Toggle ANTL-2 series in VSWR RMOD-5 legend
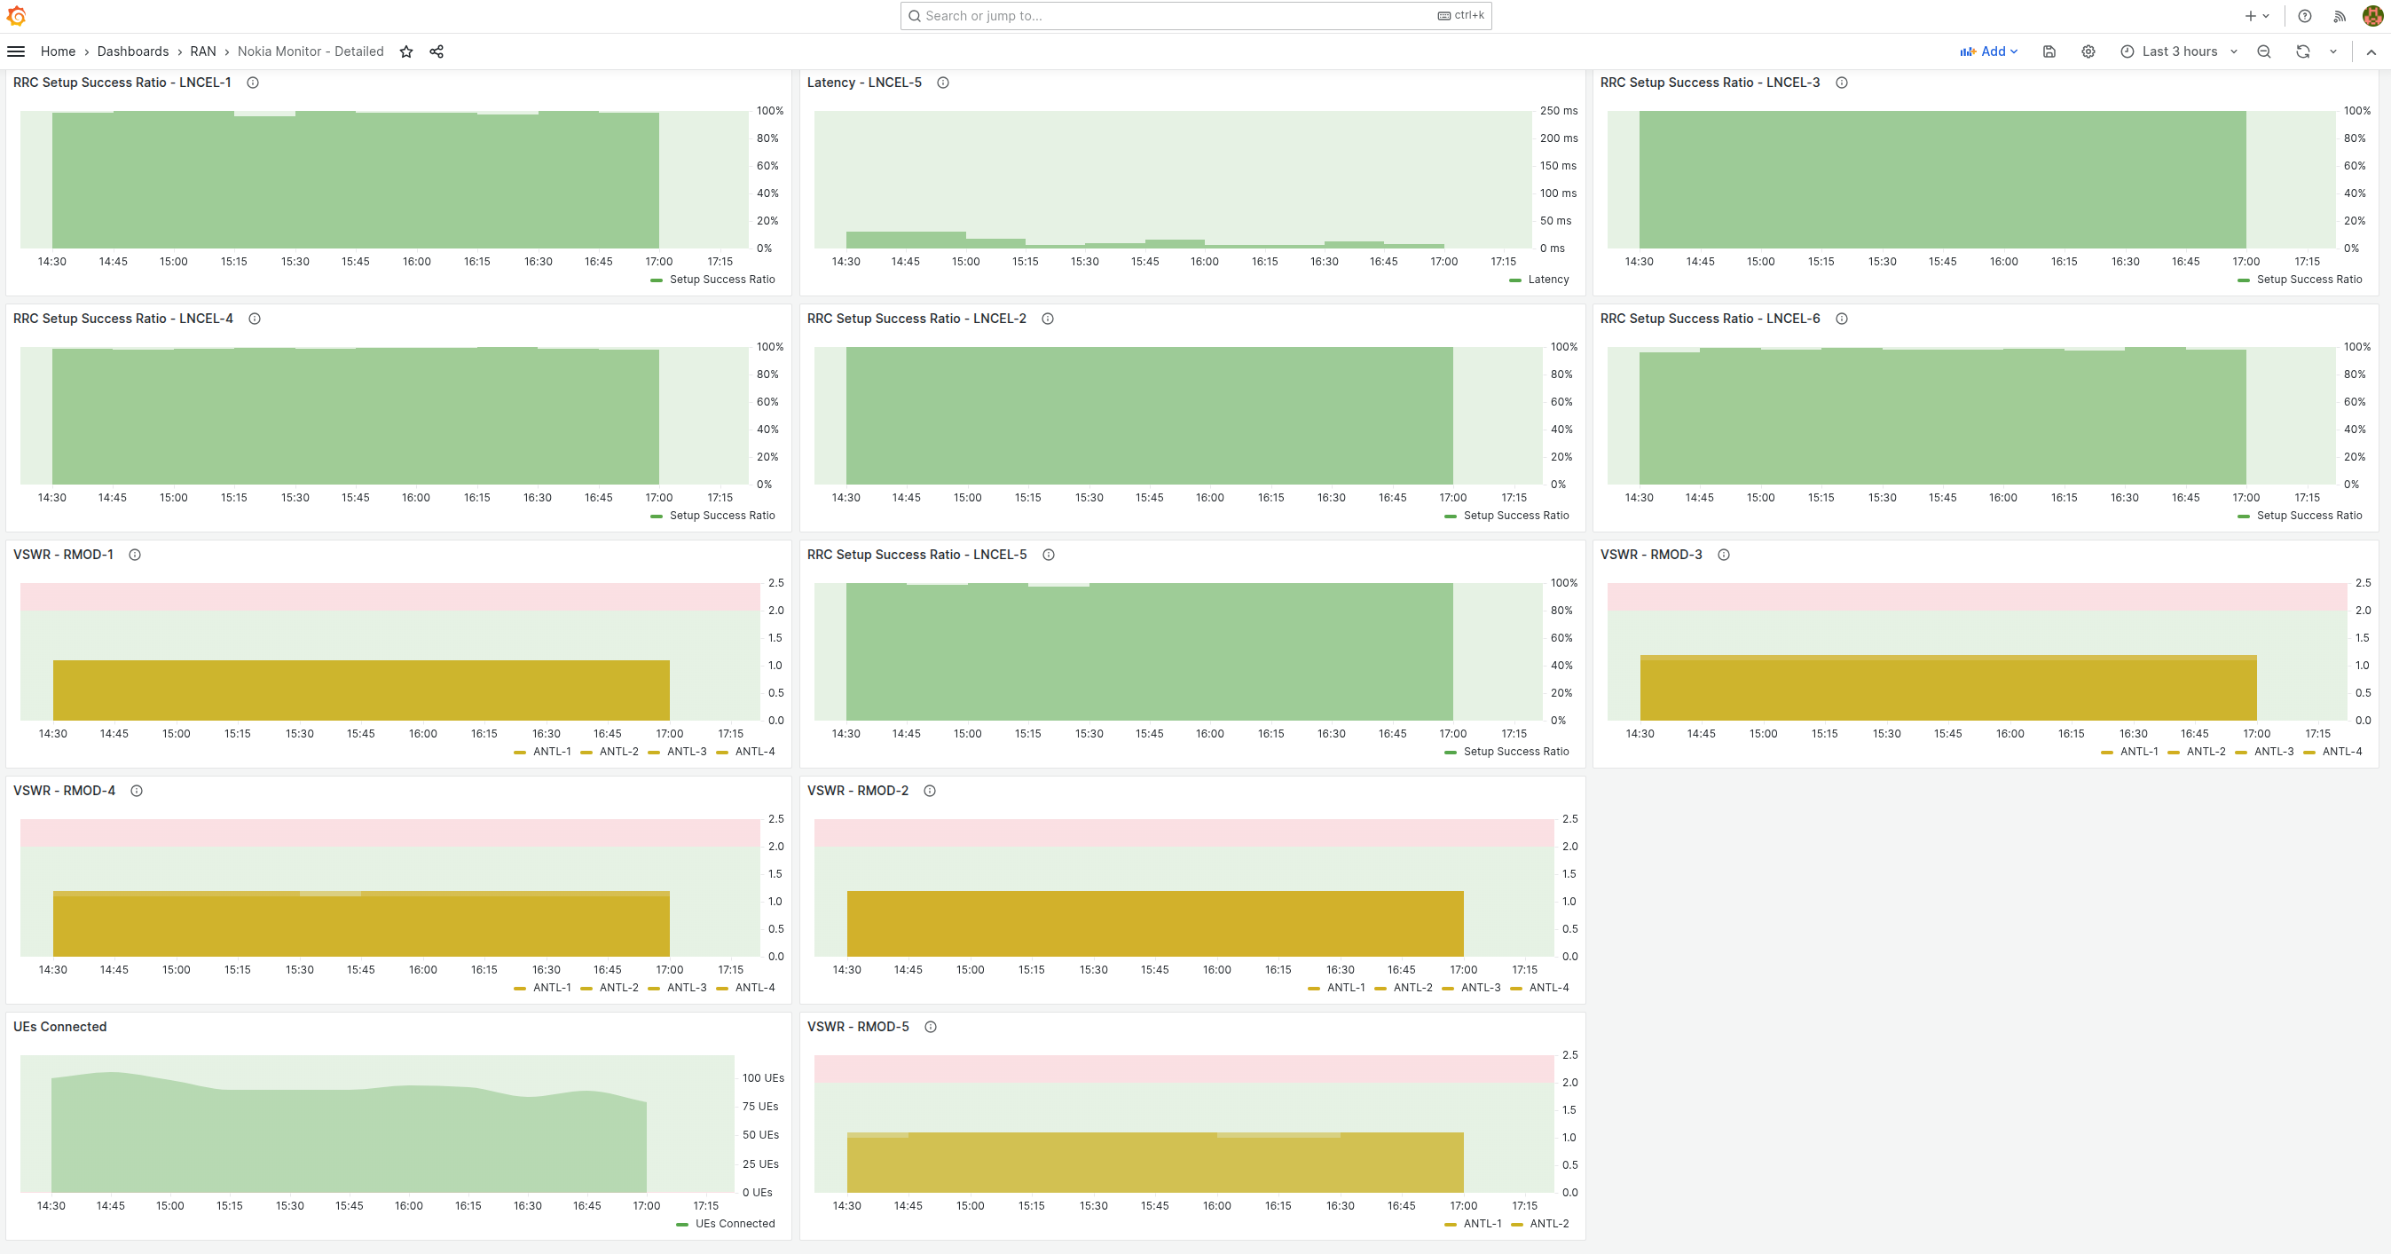This screenshot has width=2391, height=1254. click(1549, 1223)
